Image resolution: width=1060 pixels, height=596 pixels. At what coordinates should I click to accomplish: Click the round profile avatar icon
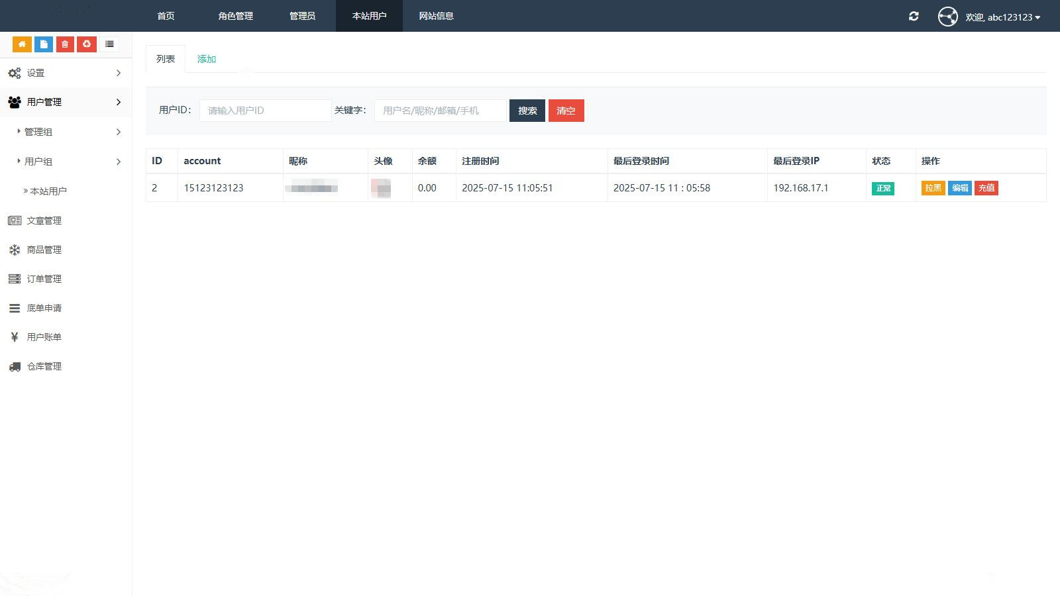tap(947, 17)
